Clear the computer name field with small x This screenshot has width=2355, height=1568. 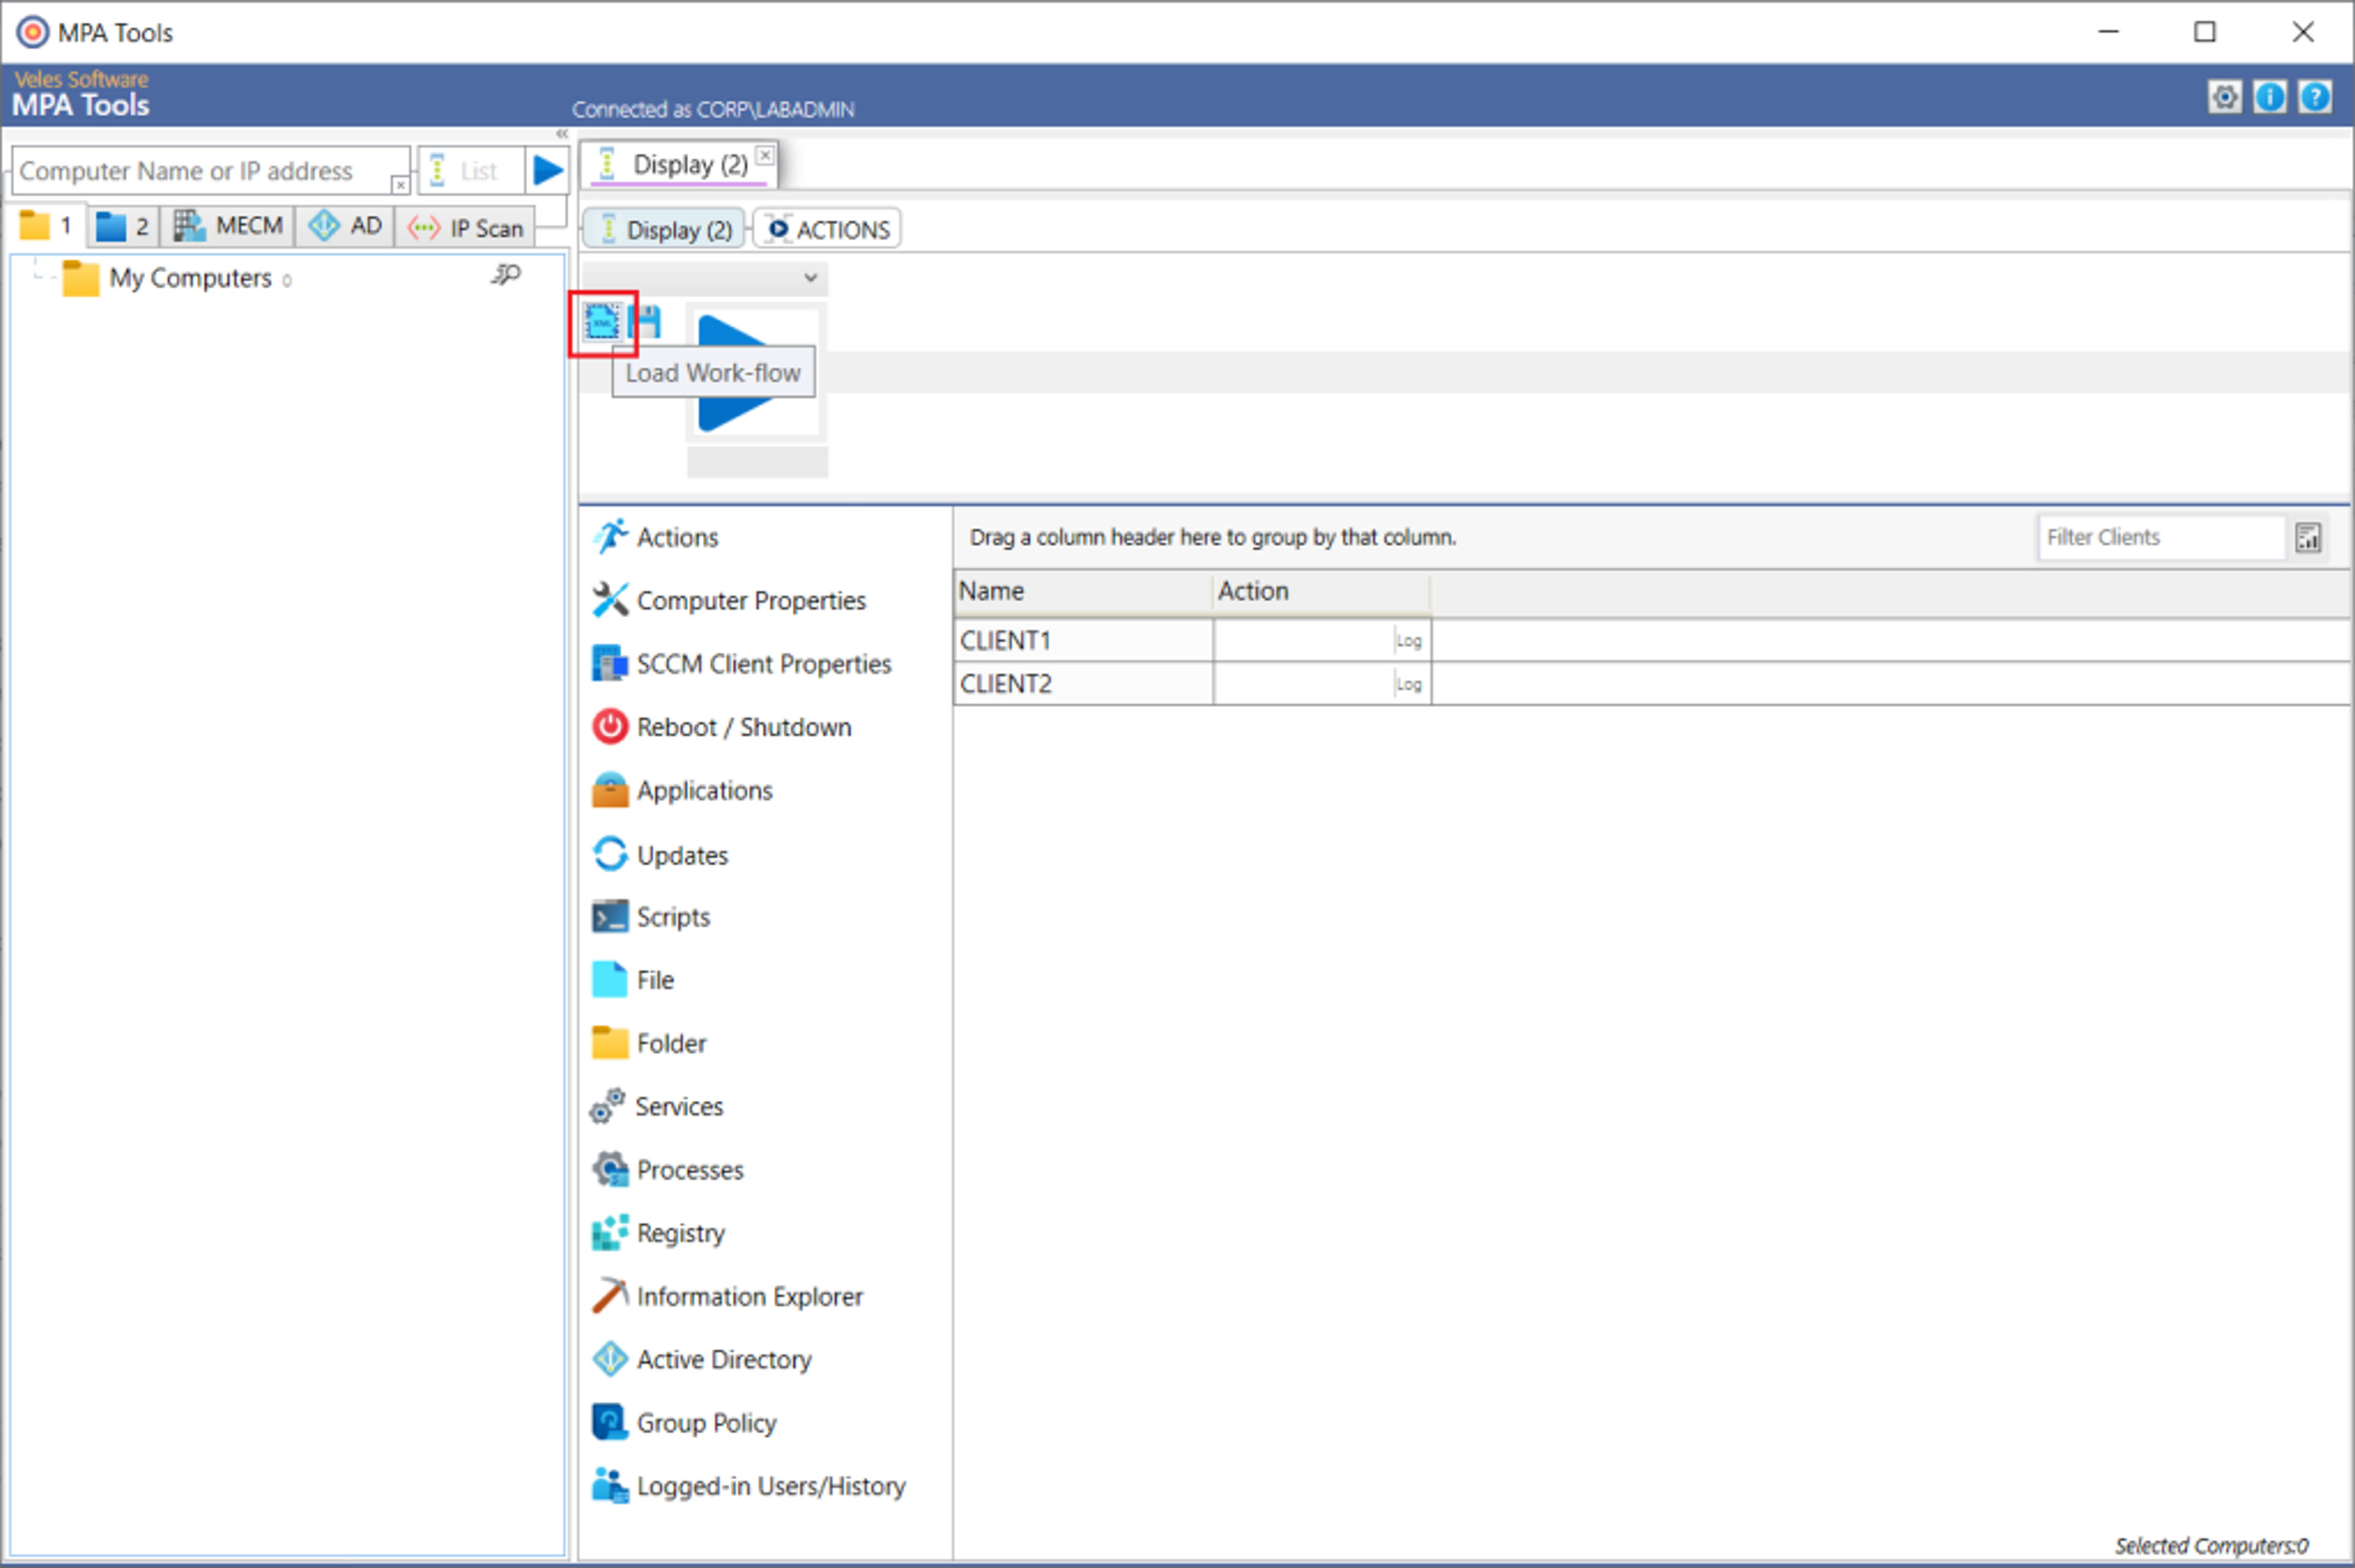[400, 185]
